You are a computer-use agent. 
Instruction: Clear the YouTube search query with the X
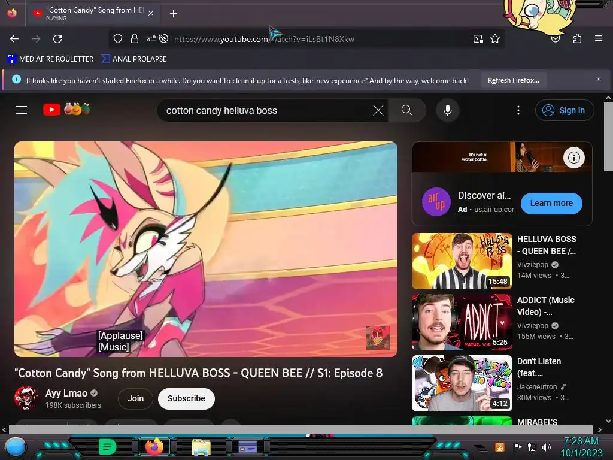point(378,110)
